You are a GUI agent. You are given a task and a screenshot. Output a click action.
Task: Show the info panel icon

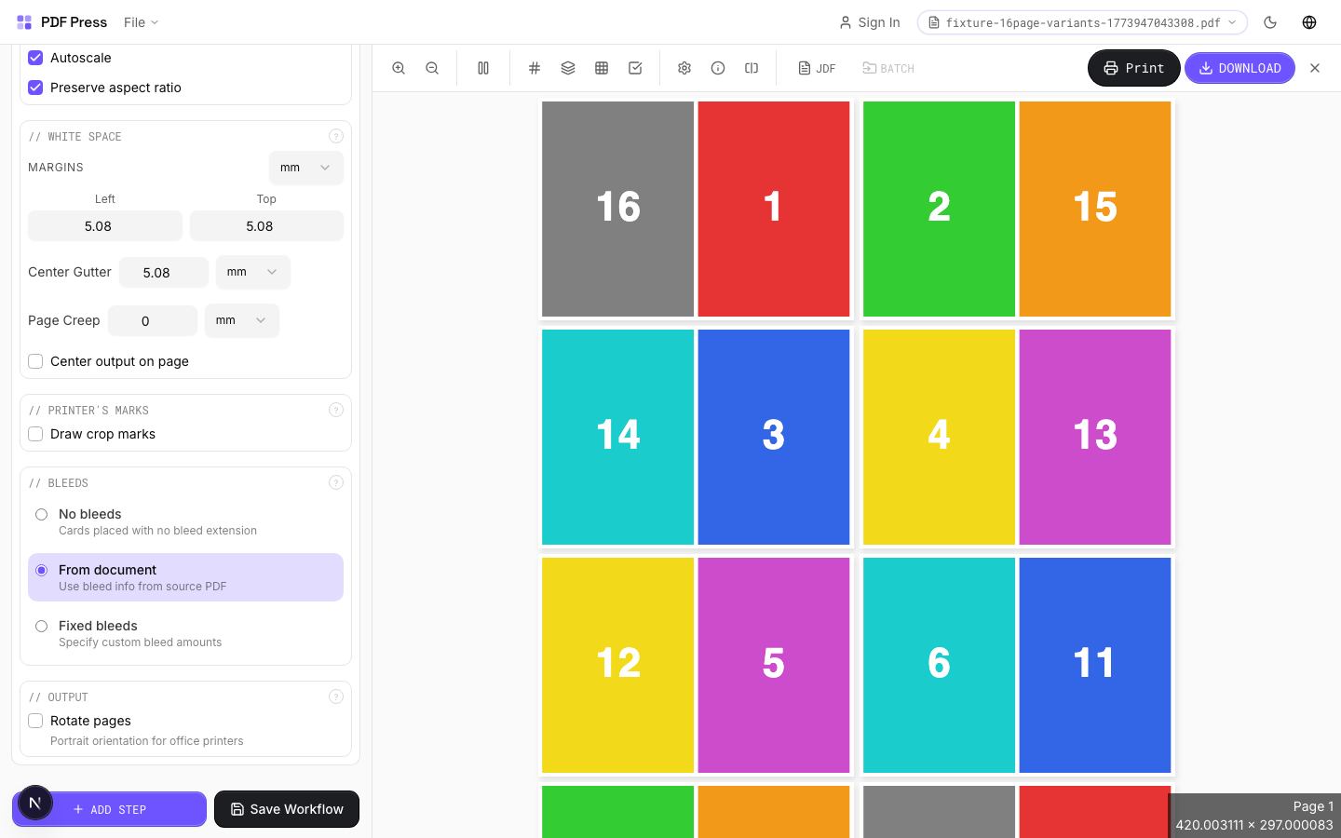718,67
